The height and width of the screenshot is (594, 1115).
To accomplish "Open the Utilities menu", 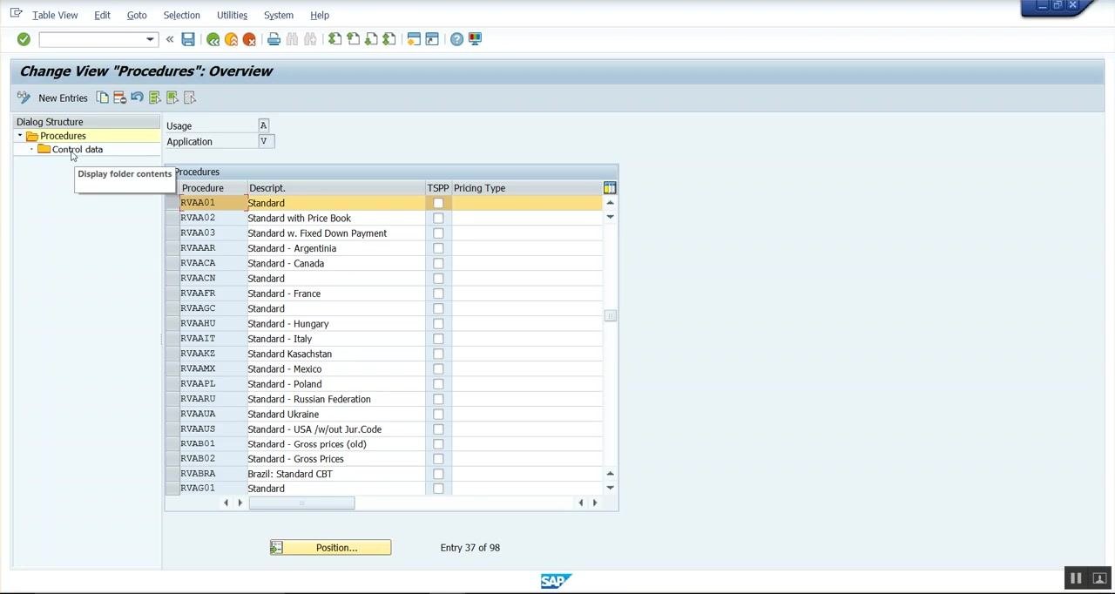I will coord(232,15).
